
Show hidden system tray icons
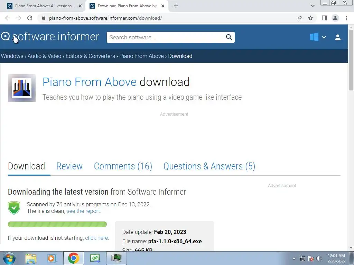(294, 258)
